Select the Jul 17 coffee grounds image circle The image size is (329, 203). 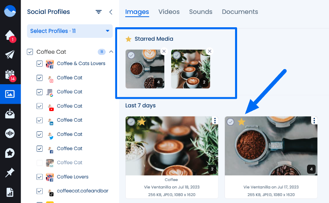click(x=231, y=122)
